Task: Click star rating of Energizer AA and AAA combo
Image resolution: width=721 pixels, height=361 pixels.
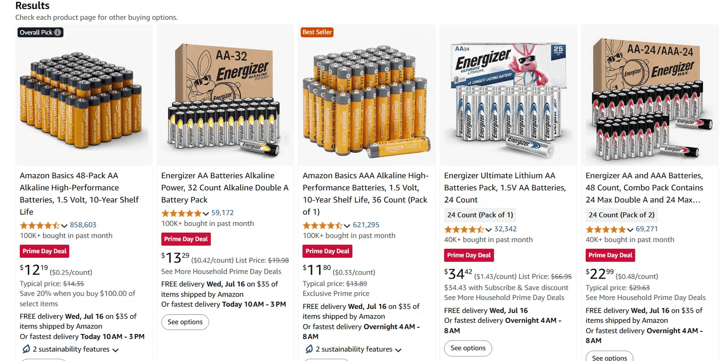Action: (606, 229)
